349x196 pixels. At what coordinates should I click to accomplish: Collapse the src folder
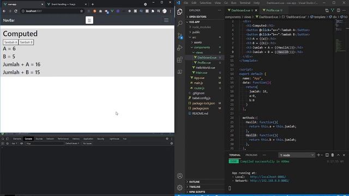pos(205,38)
